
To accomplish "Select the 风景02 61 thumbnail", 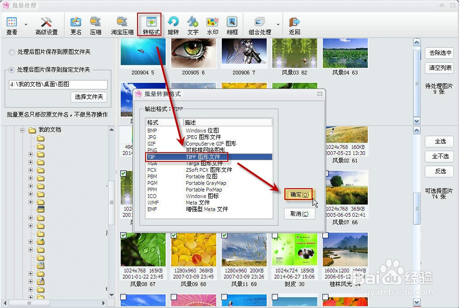I will coord(347,135).
